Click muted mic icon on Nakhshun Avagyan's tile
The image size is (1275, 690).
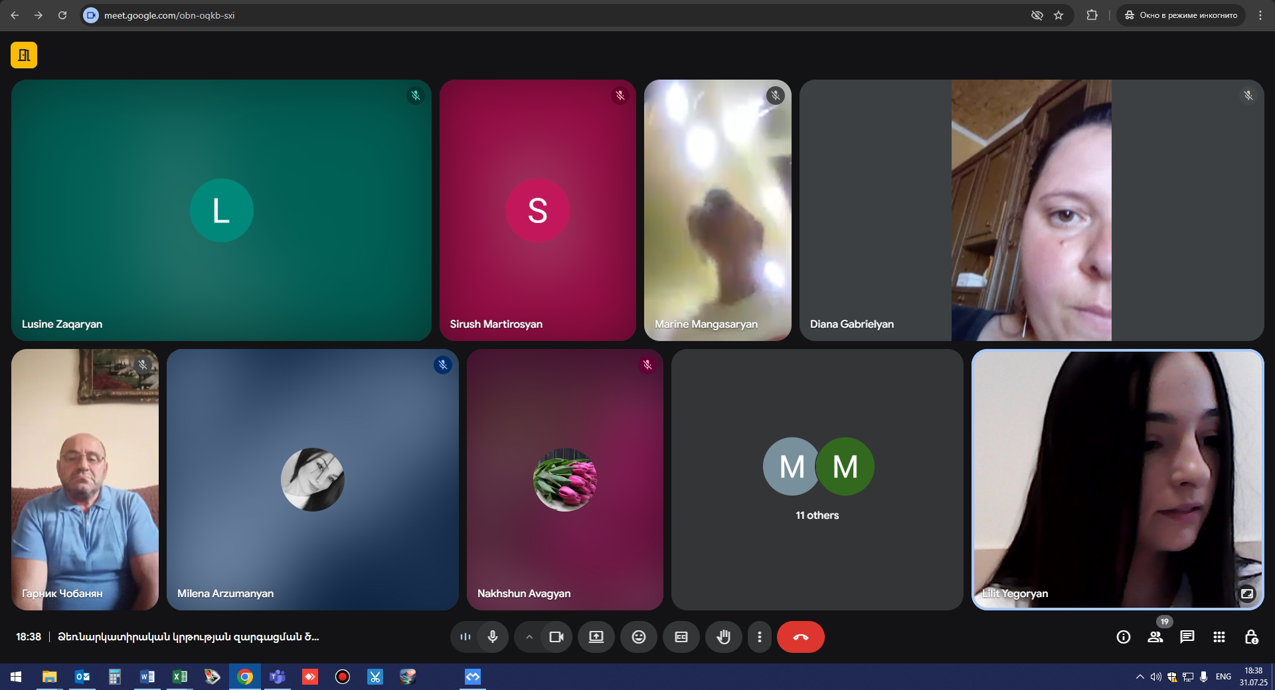pos(647,365)
